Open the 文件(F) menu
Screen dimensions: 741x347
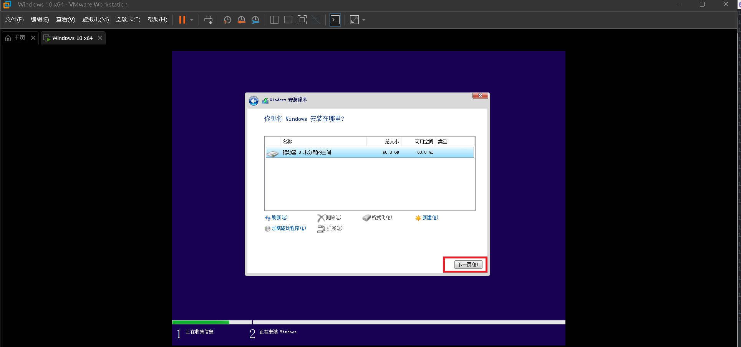(14, 20)
